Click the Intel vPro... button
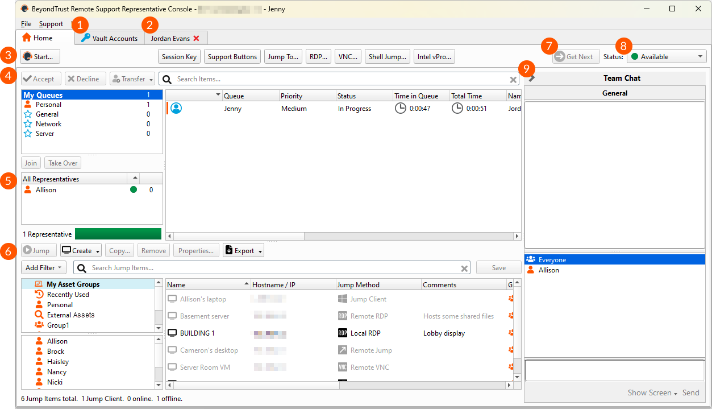Screen dimensions: 712x409 [x=434, y=56]
